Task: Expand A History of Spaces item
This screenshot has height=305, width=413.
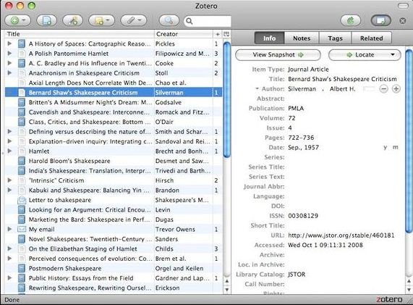Action: 9,43
